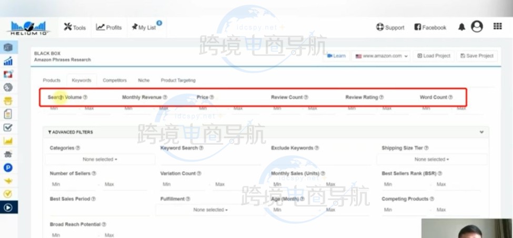Click the blue P icon in sidebar
This screenshot has height=238, width=513.
click(x=8, y=167)
